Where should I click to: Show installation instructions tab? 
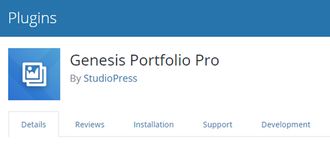[x=153, y=125]
